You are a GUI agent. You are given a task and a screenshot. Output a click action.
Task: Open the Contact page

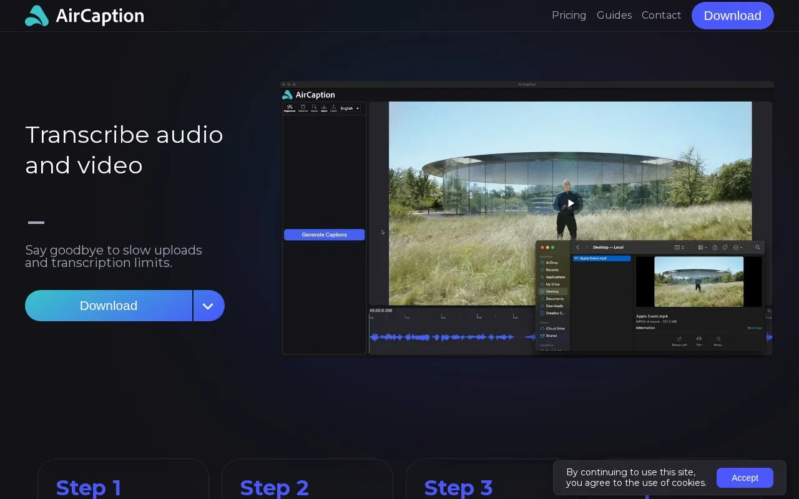point(661,15)
